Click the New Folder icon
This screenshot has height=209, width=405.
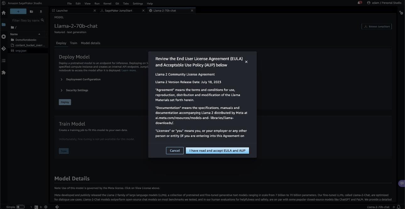pos(31,11)
